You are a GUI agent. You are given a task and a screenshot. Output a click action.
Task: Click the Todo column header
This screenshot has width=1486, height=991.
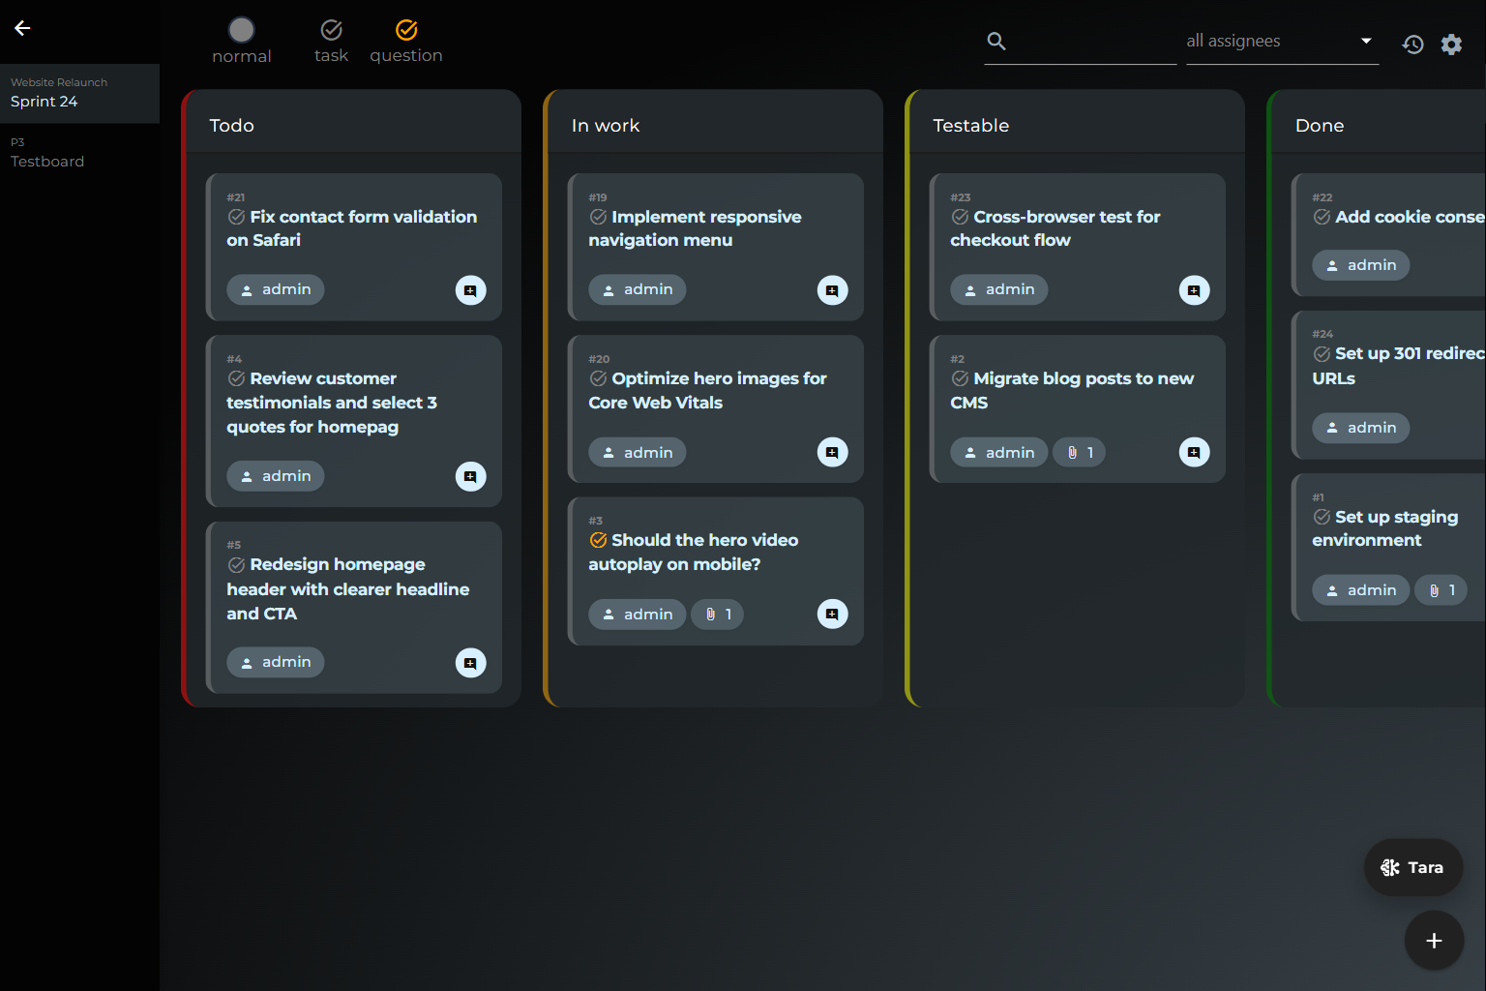[232, 125]
